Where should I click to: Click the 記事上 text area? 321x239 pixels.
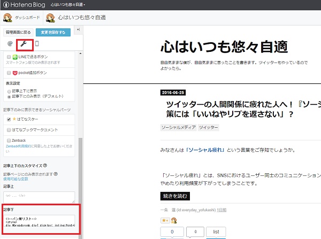tap(39, 197)
